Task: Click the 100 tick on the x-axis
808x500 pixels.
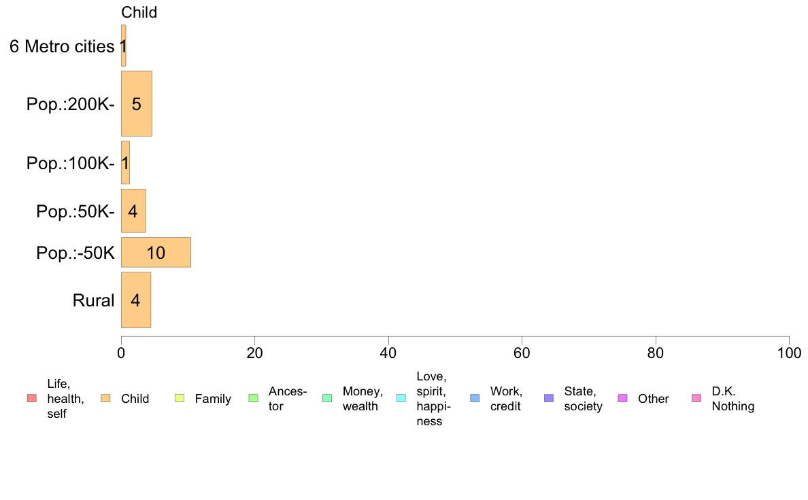Action: [789, 353]
